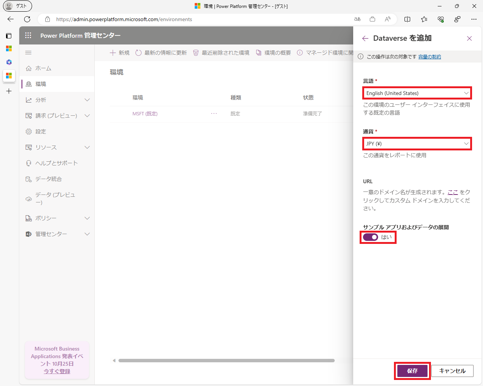
Task: Open 環境の概要 from the toolbar
Action: click(x=274, y=53)
